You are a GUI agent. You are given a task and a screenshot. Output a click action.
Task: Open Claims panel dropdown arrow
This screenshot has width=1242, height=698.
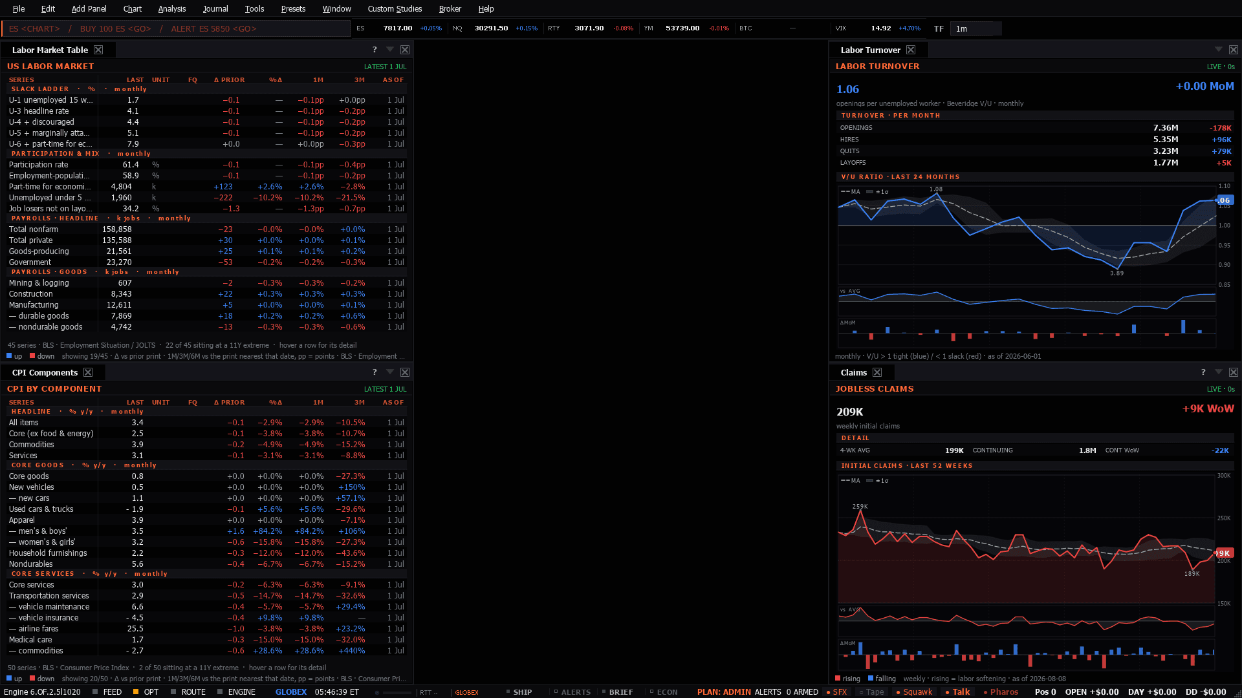(x=1219, y=372)
